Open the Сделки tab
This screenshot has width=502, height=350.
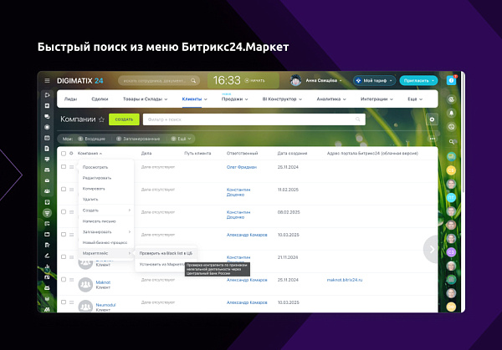tap(100, 99)
